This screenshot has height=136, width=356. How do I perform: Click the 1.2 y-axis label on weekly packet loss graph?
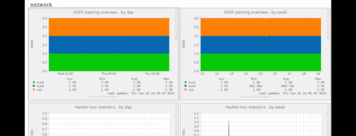point(196,113)
